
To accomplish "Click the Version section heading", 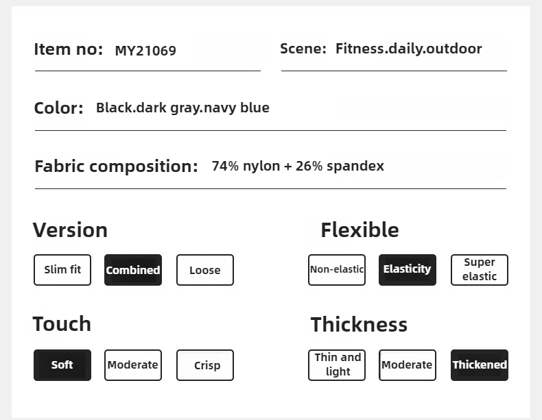I will (70, 230).
